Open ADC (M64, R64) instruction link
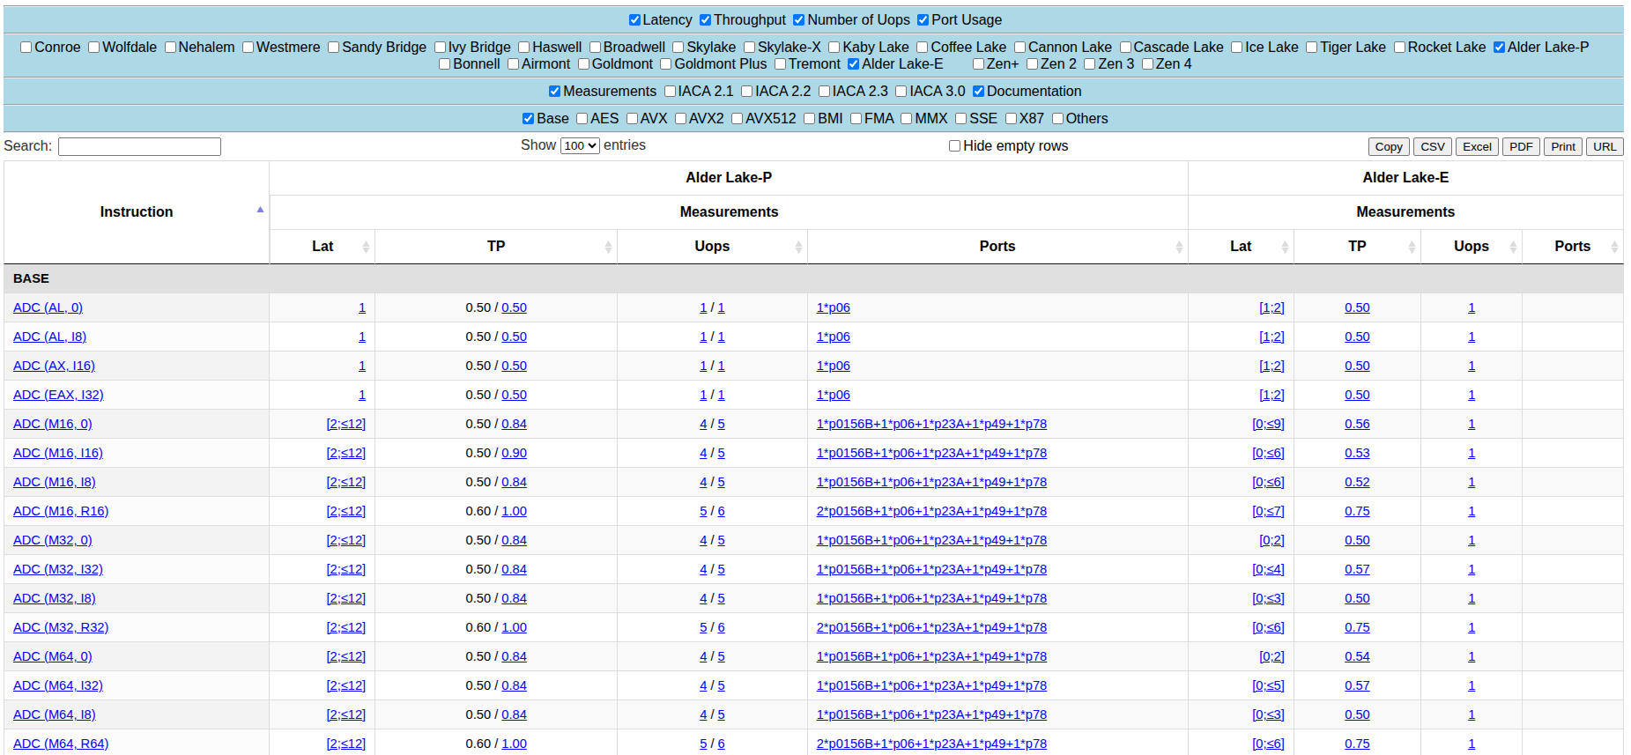Image resolution: width=1631 pixels, height=755 pixels. point(61,744)
